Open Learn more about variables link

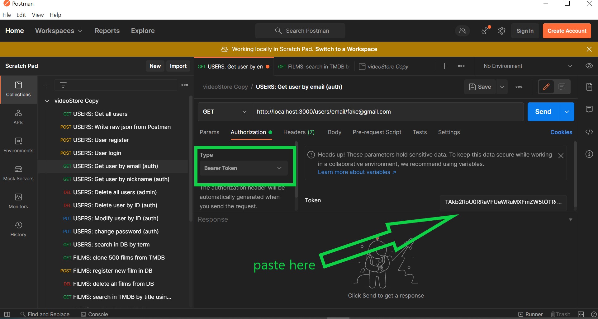coord(357,172)
